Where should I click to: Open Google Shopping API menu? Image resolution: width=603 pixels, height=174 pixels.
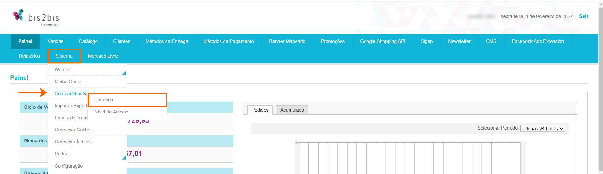(383, 41)
